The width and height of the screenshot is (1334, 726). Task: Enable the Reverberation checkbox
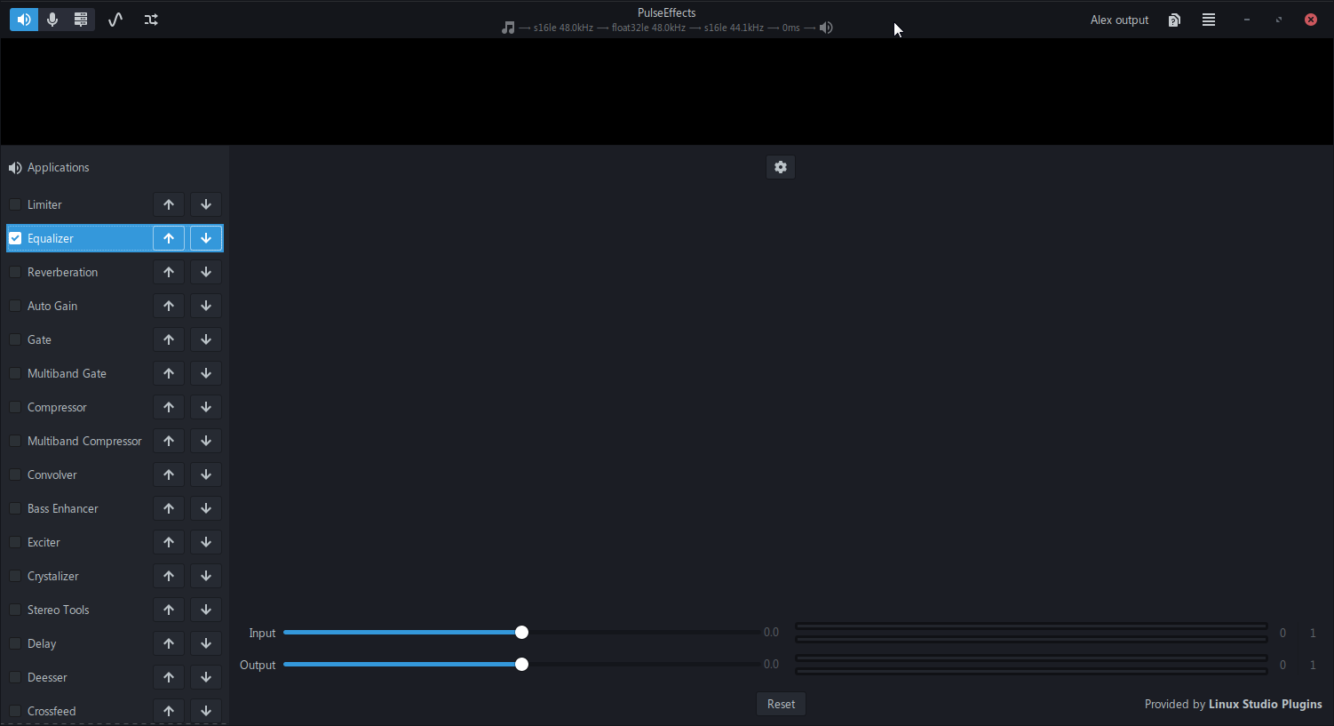pyautogui.click(x=15, y=272)
